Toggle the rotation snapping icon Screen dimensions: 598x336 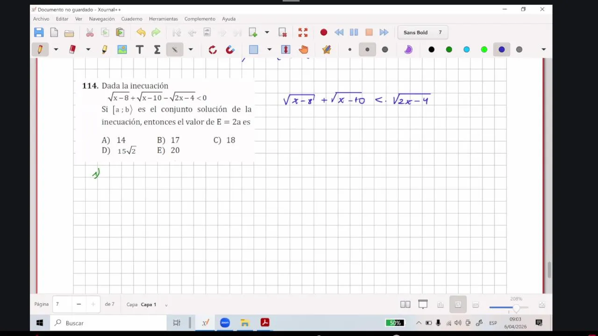tap(213, 49)
